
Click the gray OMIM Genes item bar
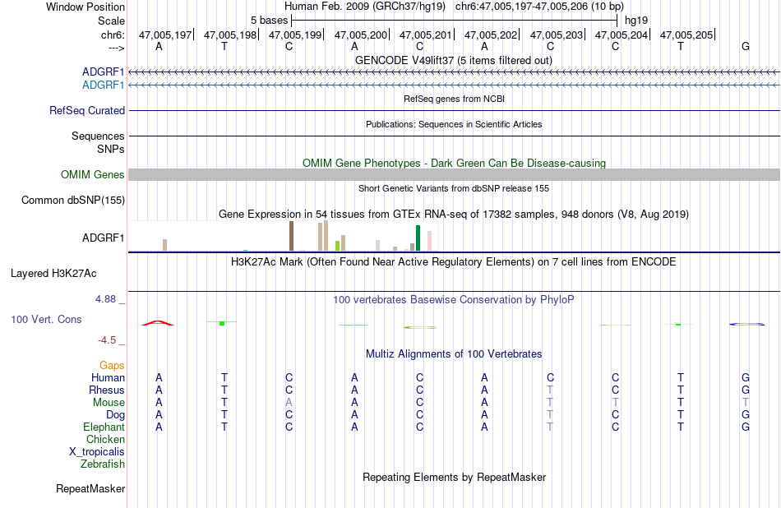(454, 175)
